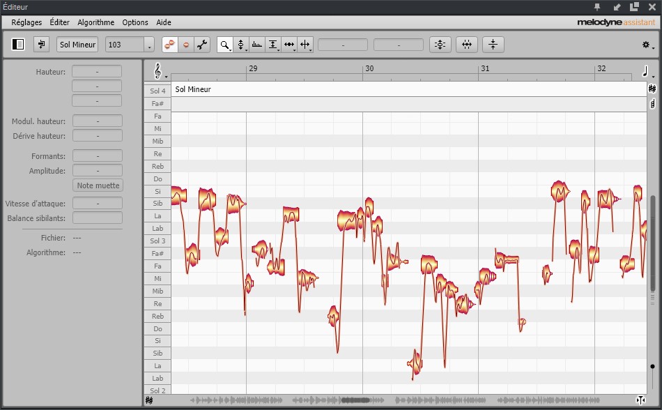
Task: Click the first Hauteur value field
Action: (x=97, y=71)
